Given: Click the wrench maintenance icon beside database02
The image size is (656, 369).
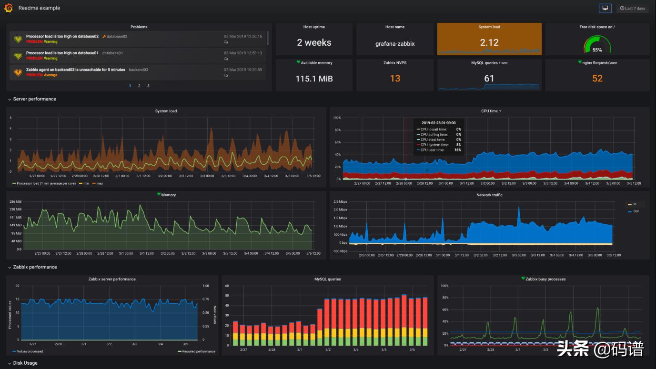Looking at the screenshot, I should click(x=104, y=36).
